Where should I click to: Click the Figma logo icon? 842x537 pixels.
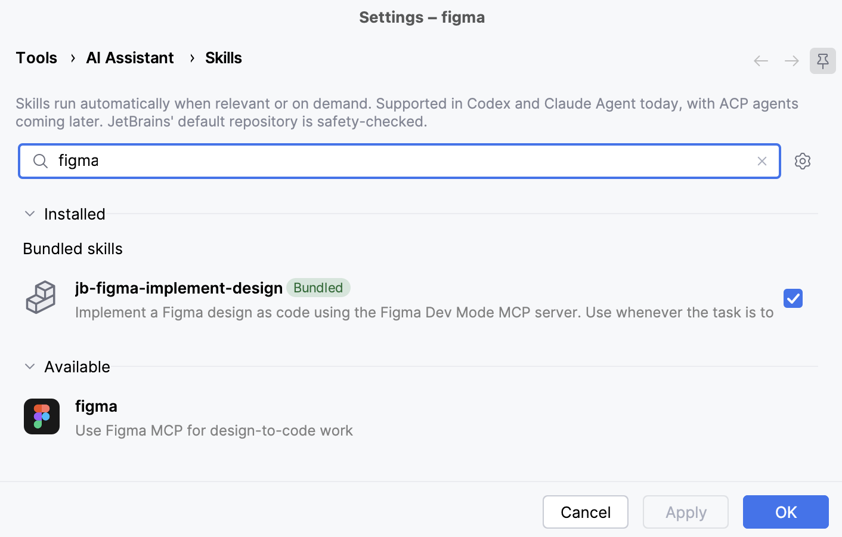pos(42,416)
